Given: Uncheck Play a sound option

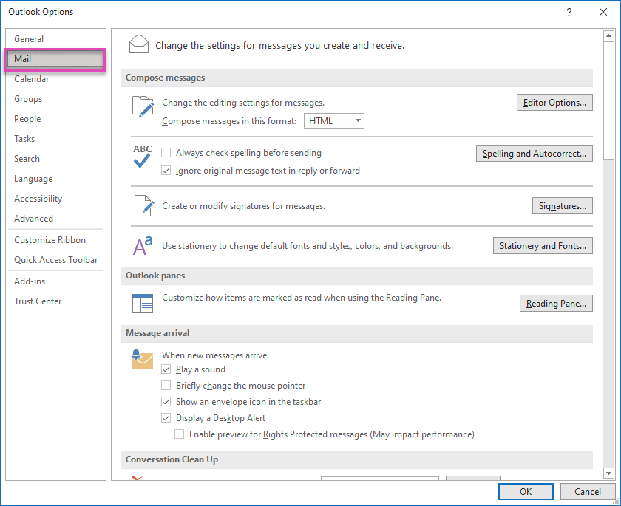Looking at the screenshot, I should 166,369.
